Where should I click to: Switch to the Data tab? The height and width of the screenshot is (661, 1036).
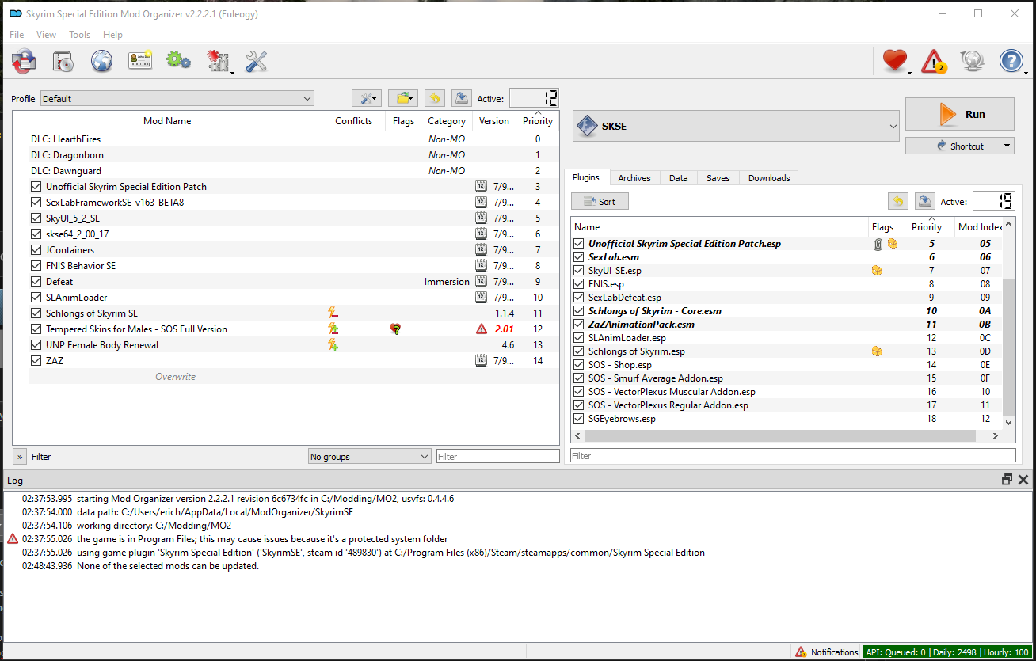point(679,178)
